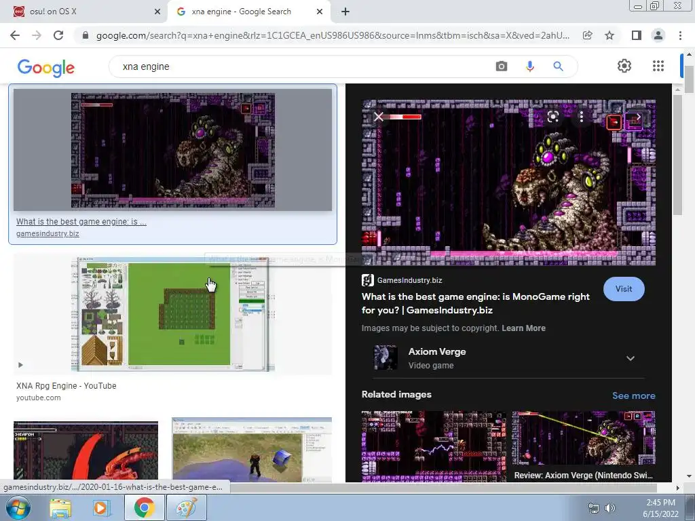This screenshot has height=521, width=695.
Task: Expand the Axiom Verge video game card
Action: point(631,358)
